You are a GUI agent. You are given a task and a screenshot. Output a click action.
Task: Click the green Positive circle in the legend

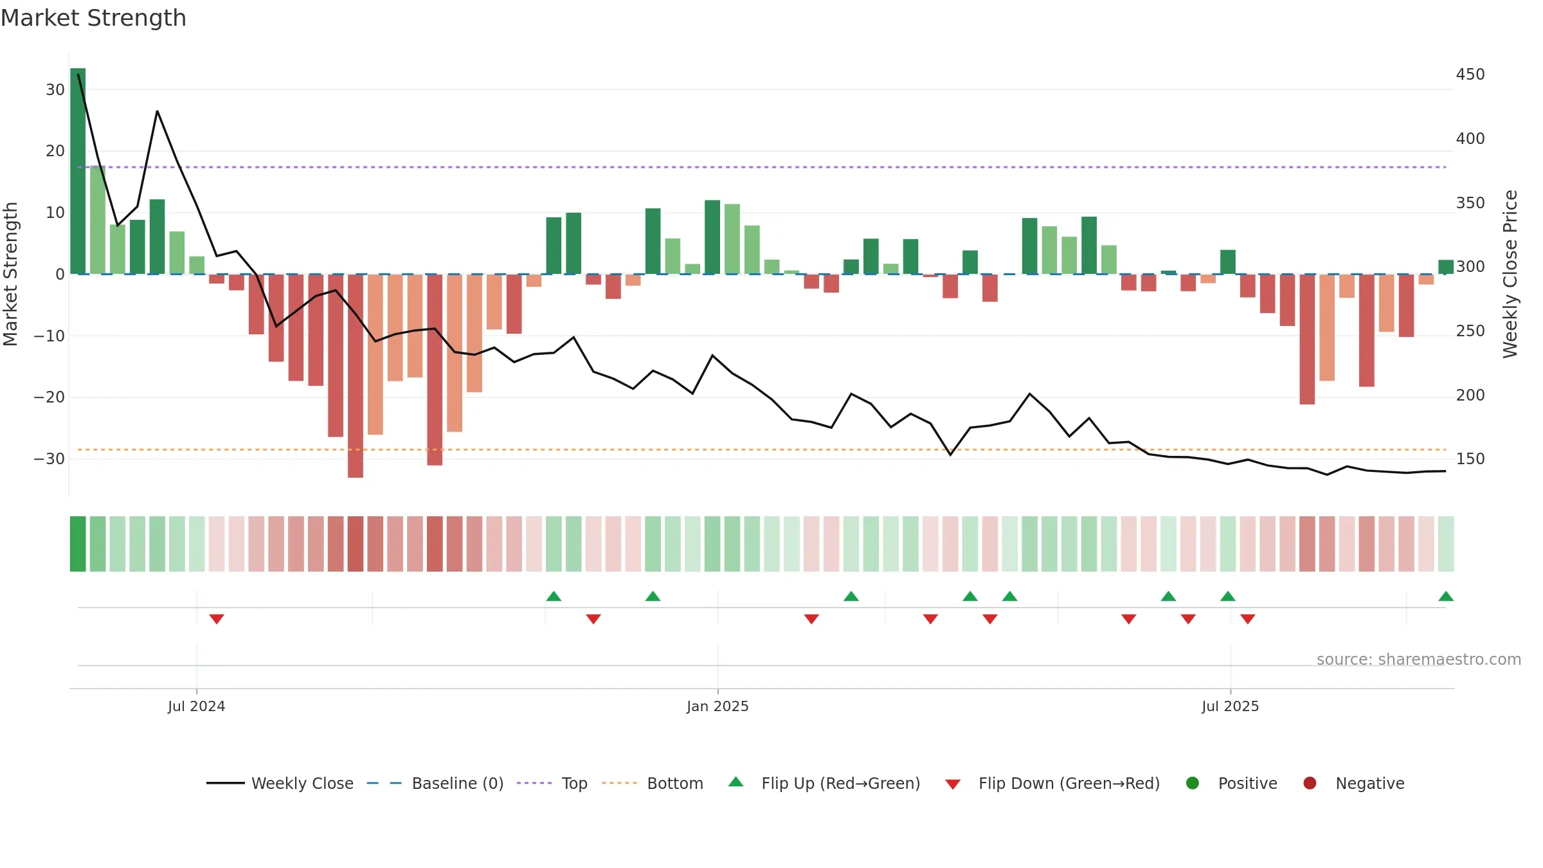(x=1193, y=783)
